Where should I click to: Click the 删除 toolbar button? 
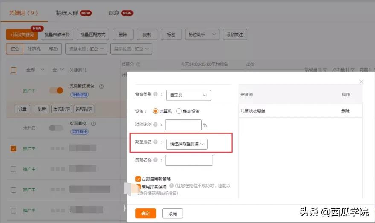click(x=123, y=35)
